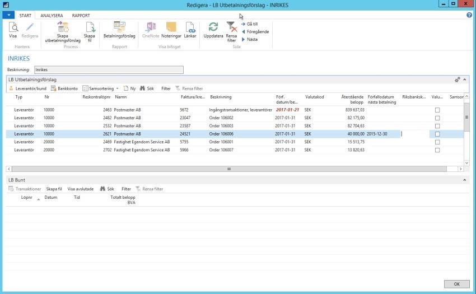
Task: Click the Beskrivning input field
Action: pos(109,70)
